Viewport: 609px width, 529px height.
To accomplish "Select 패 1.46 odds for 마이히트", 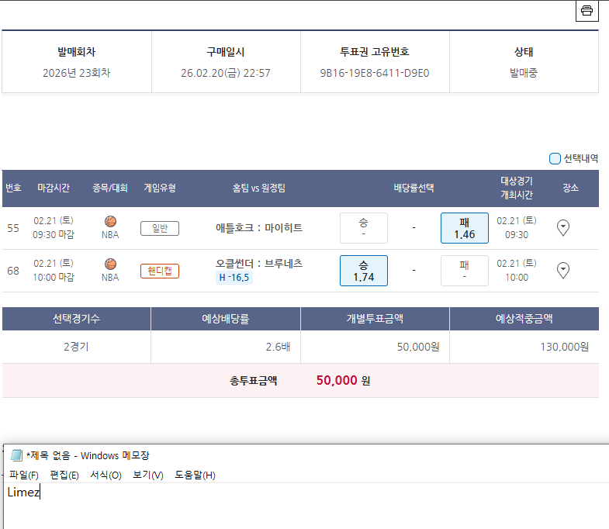I will (x=464, y=227).
